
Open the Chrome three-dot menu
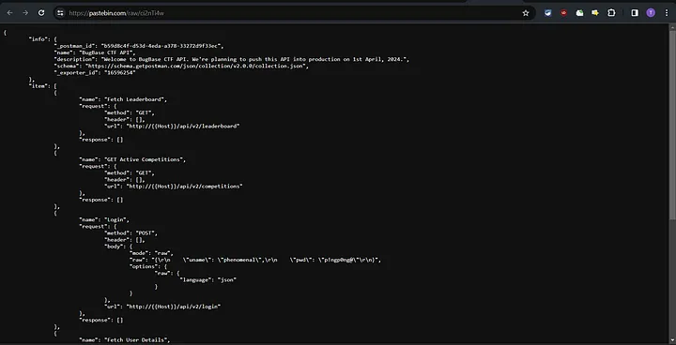tap(667, 13)
